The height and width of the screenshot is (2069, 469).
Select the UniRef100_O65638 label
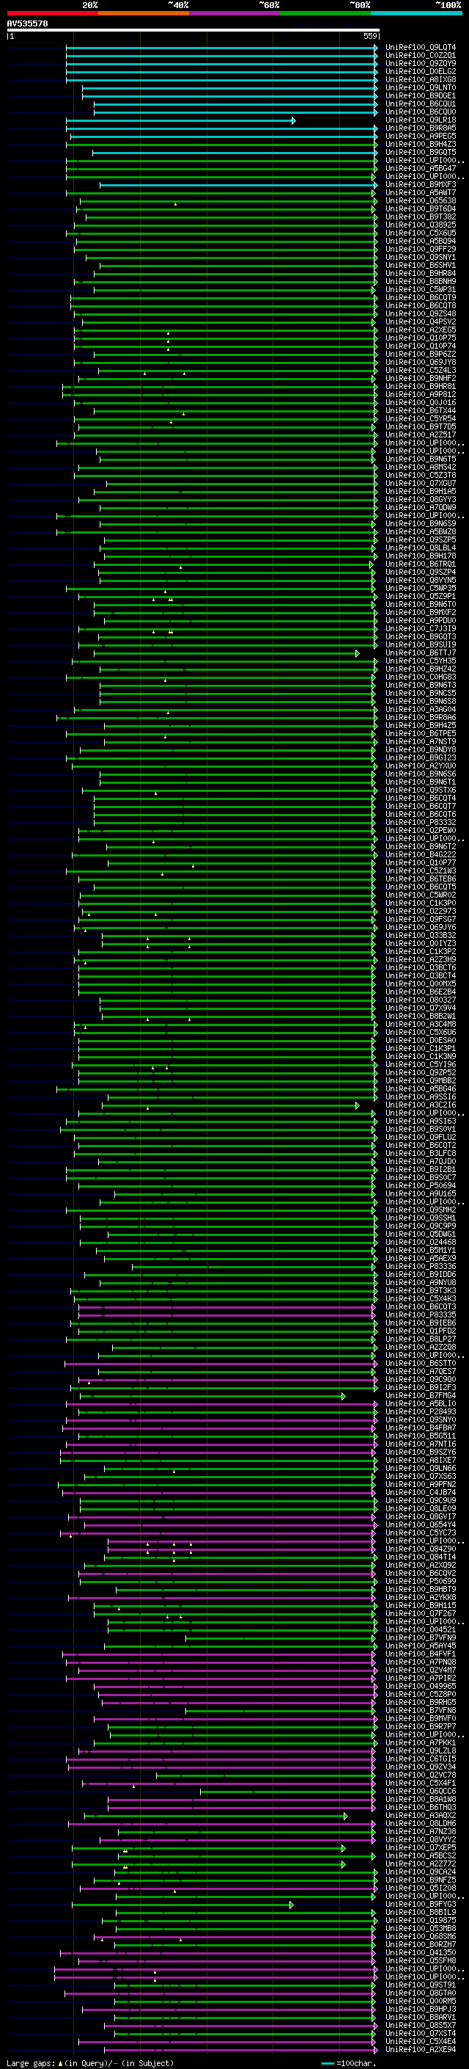pyautogui.click(x=420, y=201)
